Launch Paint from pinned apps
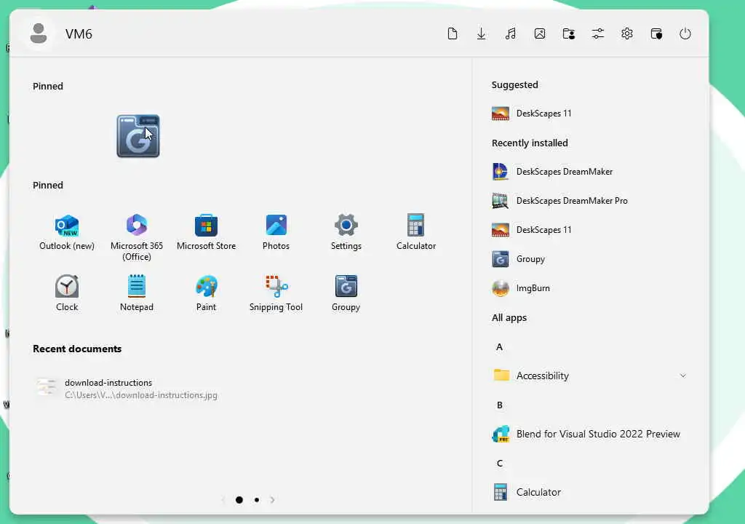The height and width of the screenshot is (524, 745). point(206,293)
